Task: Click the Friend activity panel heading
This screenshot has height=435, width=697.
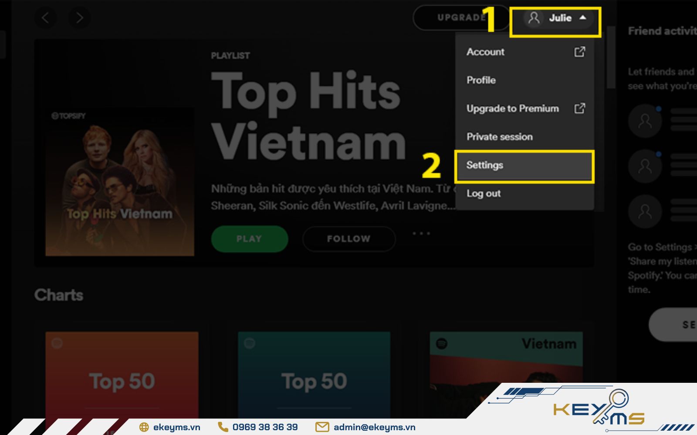Action: [x=662, y=31]
